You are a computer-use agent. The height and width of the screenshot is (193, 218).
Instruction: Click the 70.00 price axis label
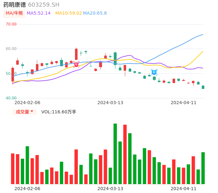click(x=11, y=24)
